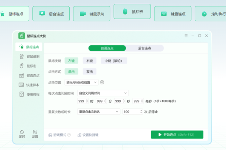Click the 开始连点 start button

click(x=177, y=135)
